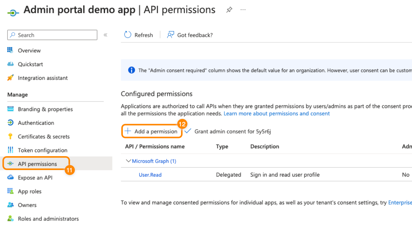Click the 'No' value in User.Read row
This screenshot has height=226, width=412.
(406, 175)
